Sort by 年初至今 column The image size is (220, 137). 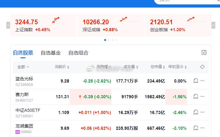click(178, 67)
